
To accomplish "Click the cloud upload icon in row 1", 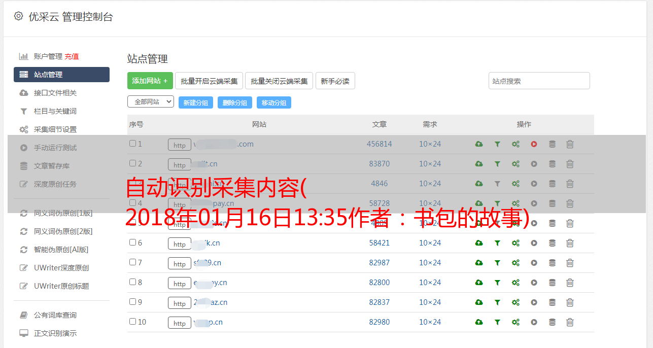I will pos(479,144).
